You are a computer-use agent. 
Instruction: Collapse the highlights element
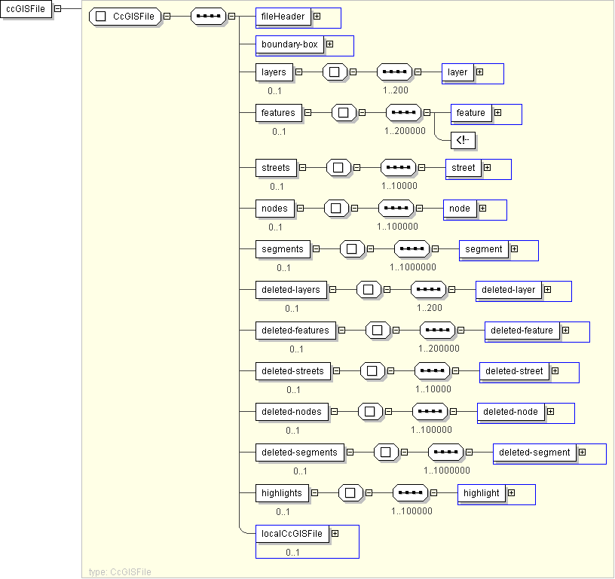click(x=314, y=493)
